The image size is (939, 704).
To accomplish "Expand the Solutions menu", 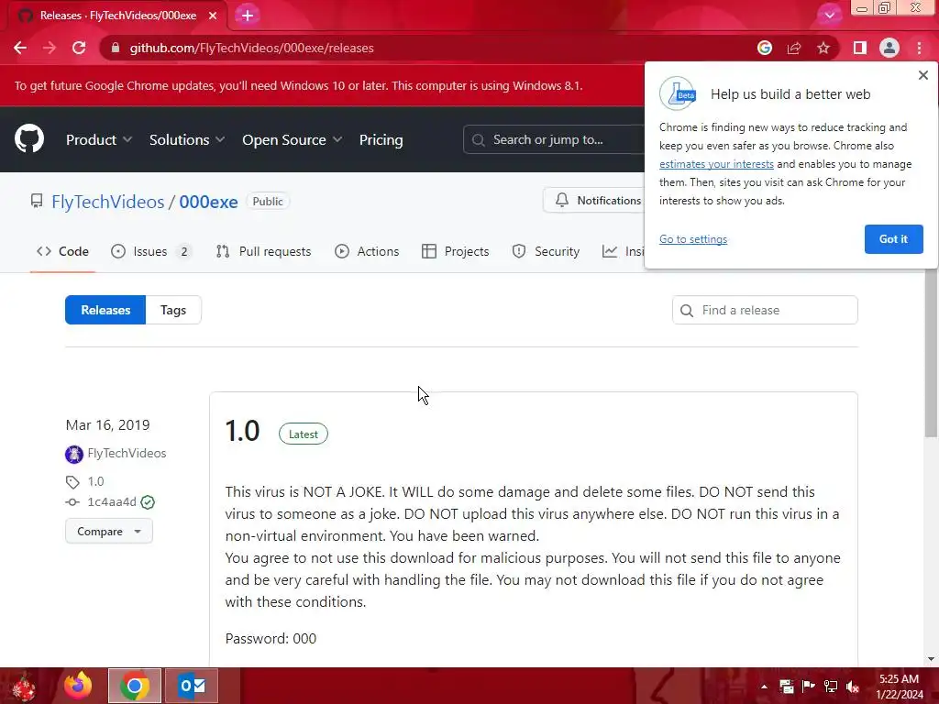I will pyautogui.click(x=187, y=139).
